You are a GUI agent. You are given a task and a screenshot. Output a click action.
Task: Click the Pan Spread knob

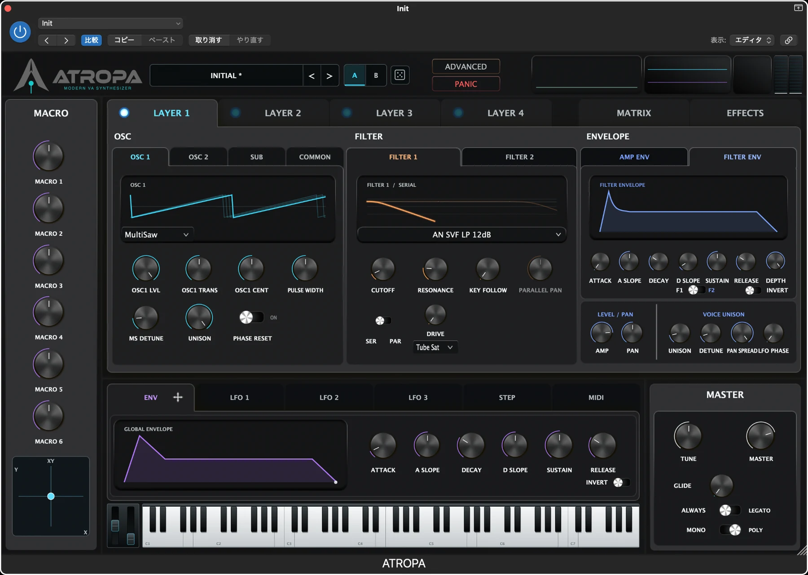(742, 333)
